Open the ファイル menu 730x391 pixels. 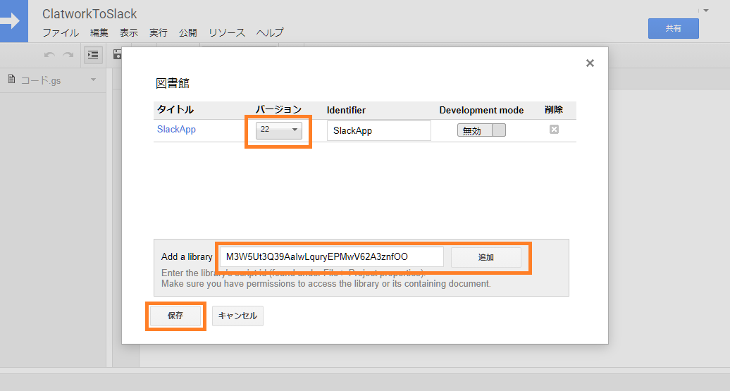pos(61,32)
